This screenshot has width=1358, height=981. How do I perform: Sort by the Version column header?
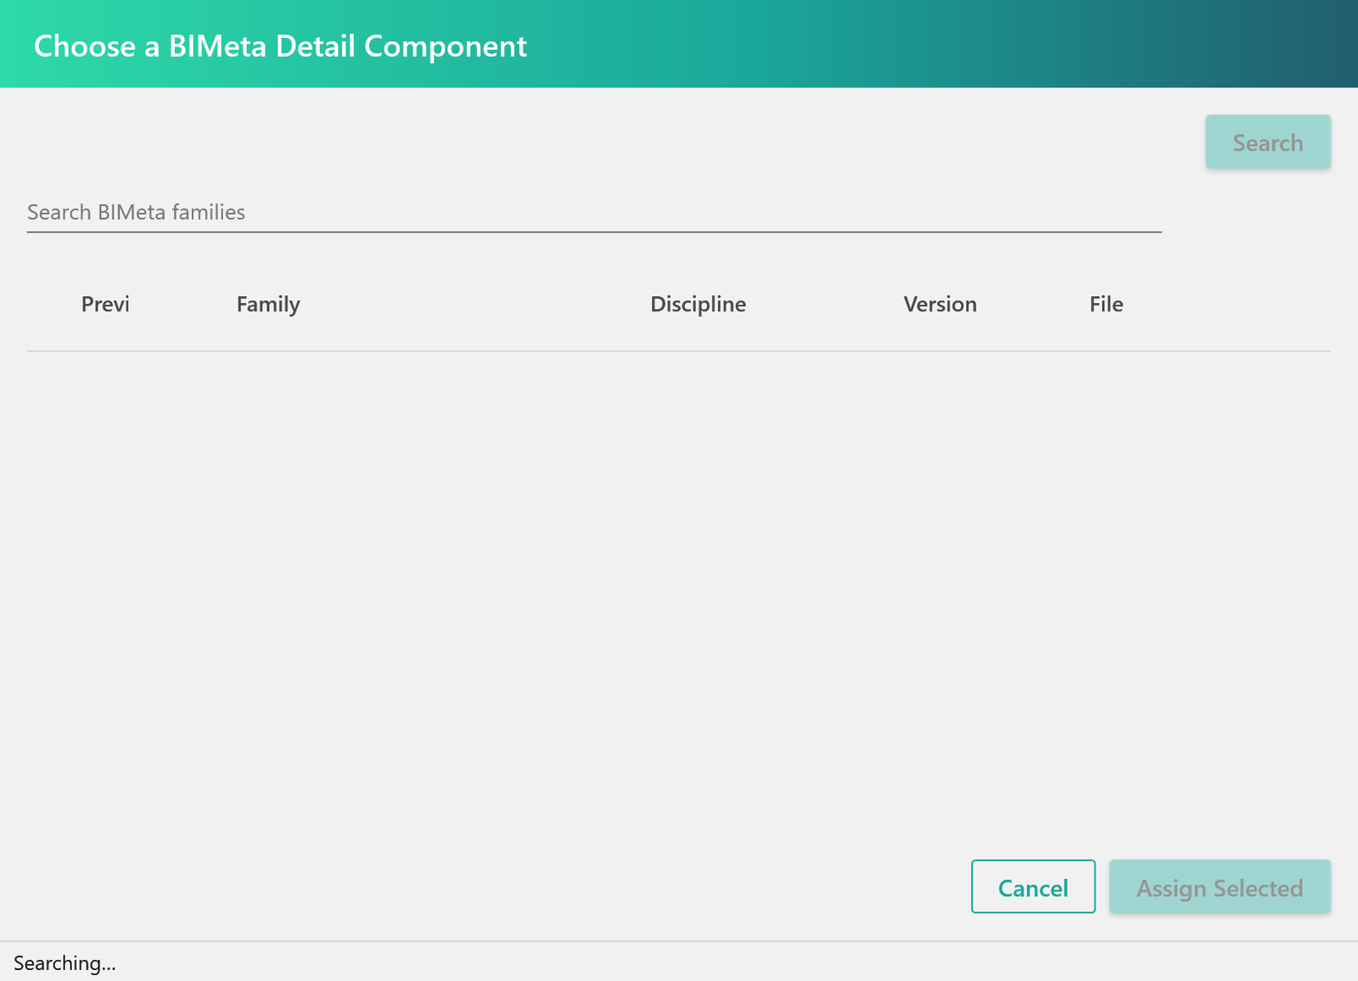[940, 304]
